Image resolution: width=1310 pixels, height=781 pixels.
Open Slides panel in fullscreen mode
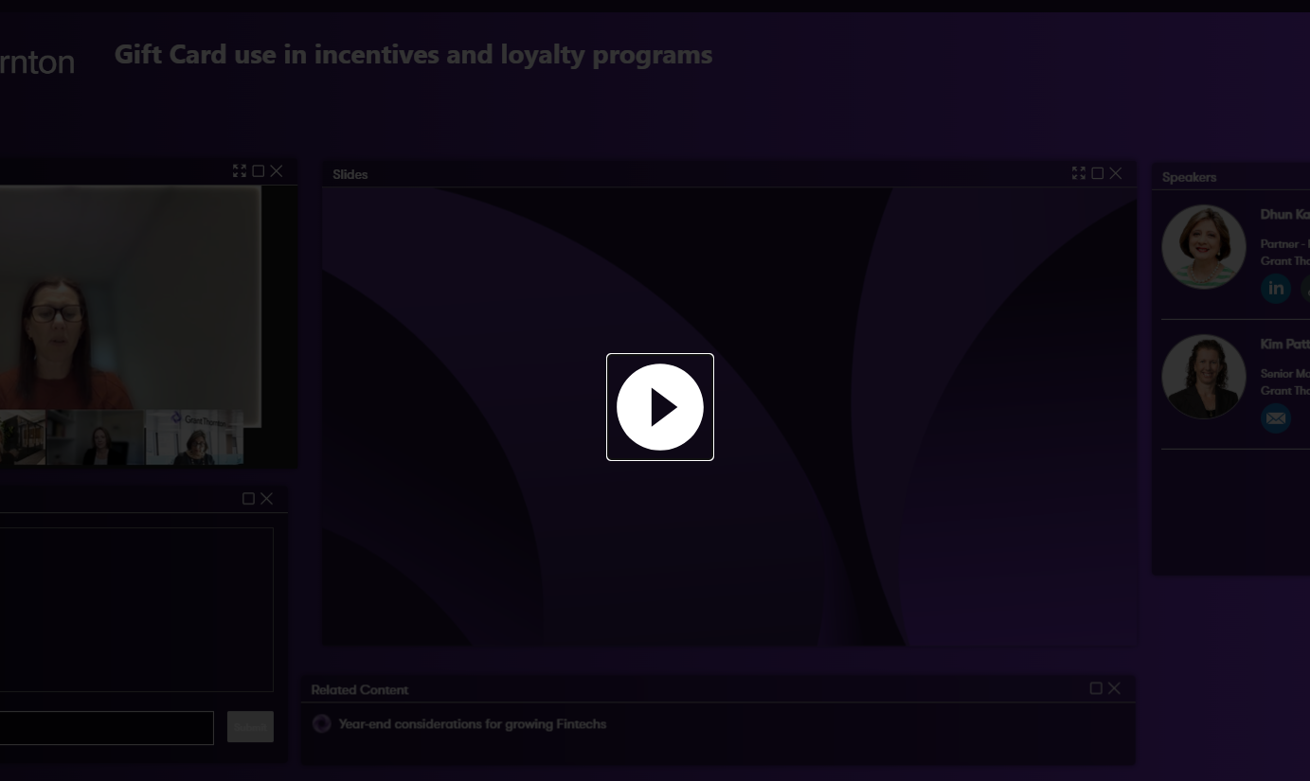click(1079, 173)
